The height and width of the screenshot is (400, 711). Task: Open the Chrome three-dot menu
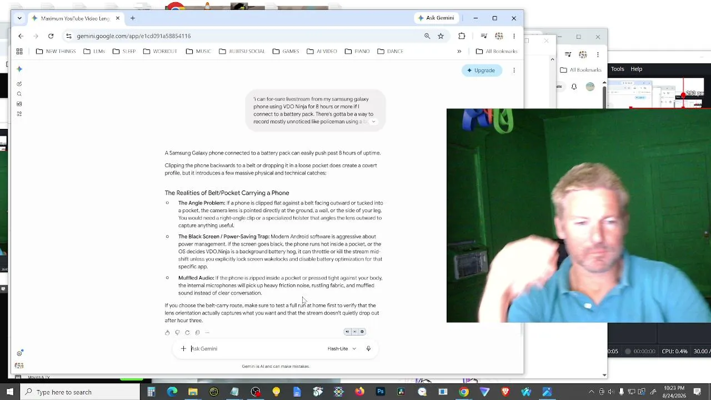coord(514,36)
